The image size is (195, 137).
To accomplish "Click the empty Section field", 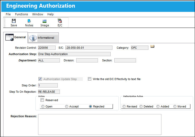I will click(x=125, y=60).
